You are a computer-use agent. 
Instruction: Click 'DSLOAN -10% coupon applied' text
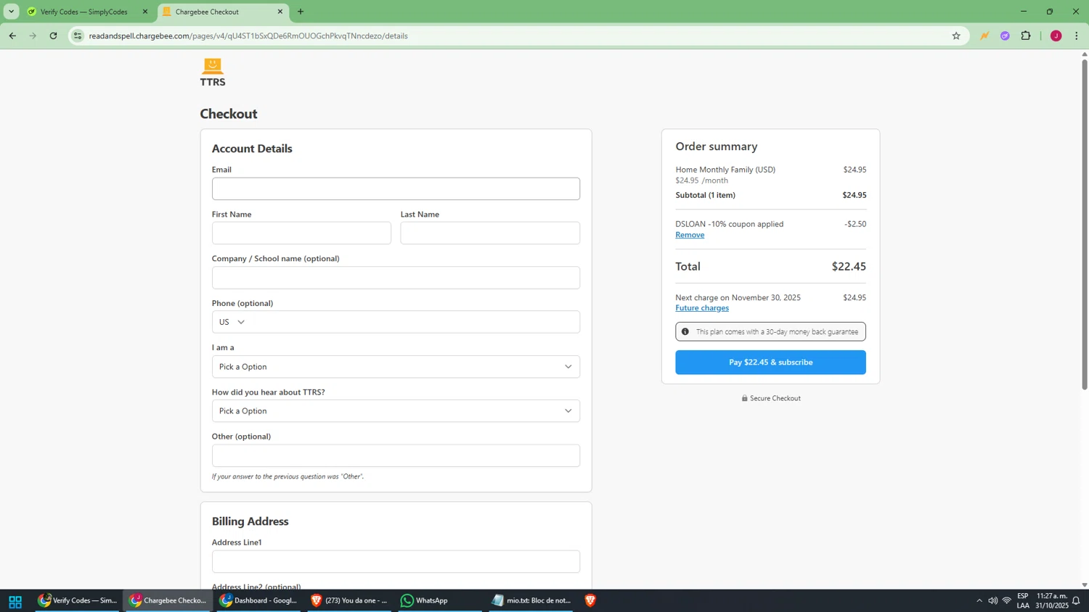pyautogui.click(x=729, y=224)
